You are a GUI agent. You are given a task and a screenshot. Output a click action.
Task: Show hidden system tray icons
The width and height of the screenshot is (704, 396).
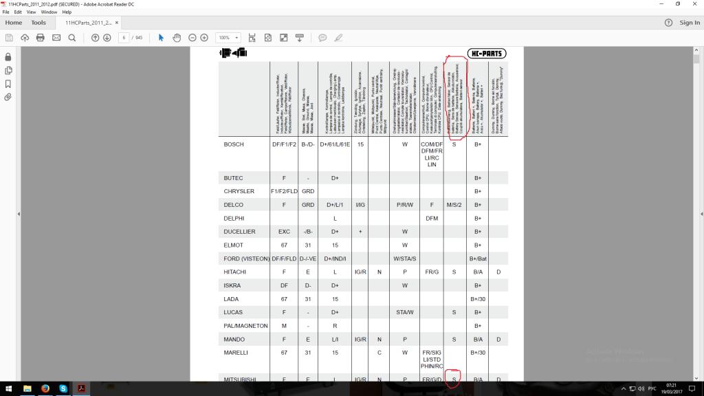(623, 389)
